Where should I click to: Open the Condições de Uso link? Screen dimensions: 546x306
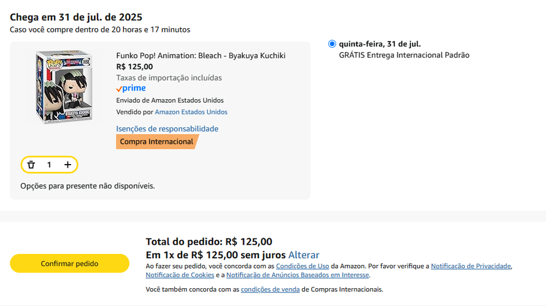(302, 266)
